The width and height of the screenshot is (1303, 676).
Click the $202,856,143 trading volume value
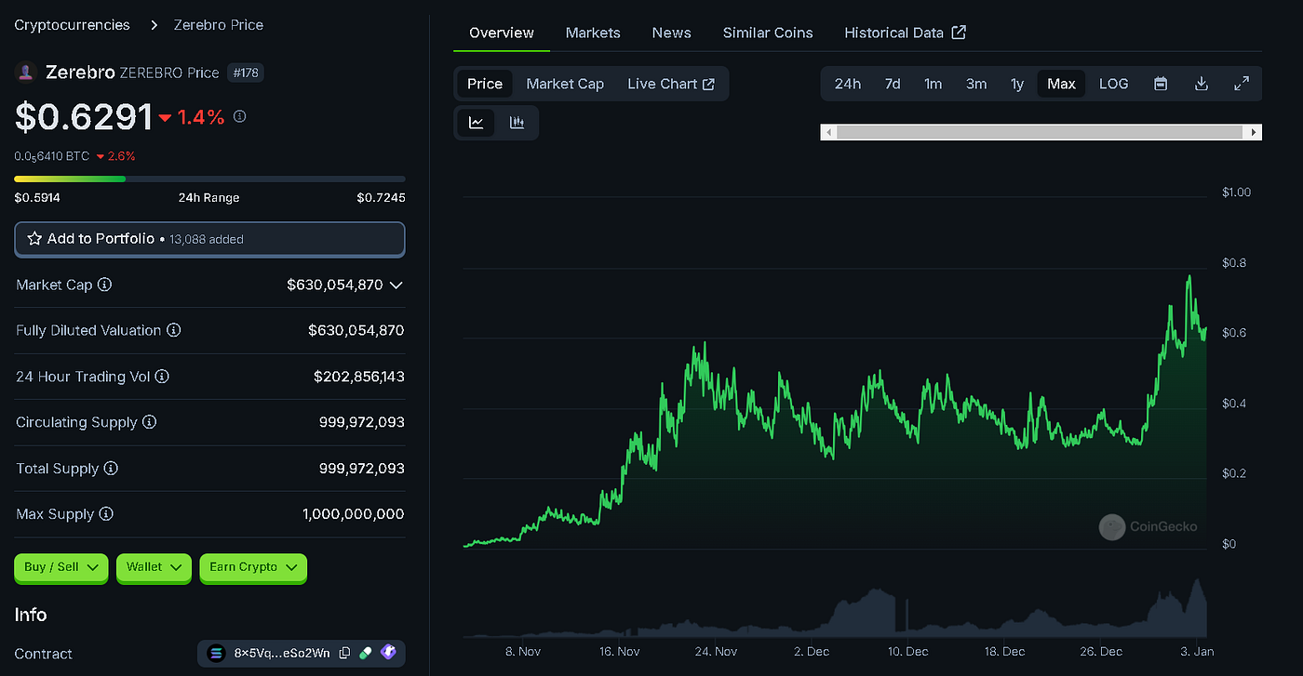[359, 377]
